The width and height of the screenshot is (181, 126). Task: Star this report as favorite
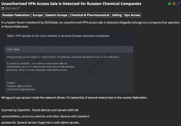coord(174,3)
